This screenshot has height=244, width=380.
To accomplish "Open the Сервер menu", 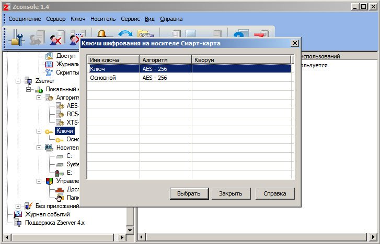I will point(56,19).
